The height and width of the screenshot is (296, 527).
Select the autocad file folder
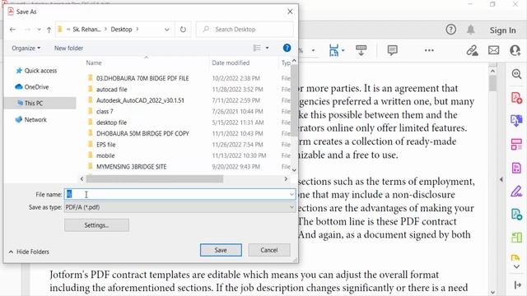112,90
